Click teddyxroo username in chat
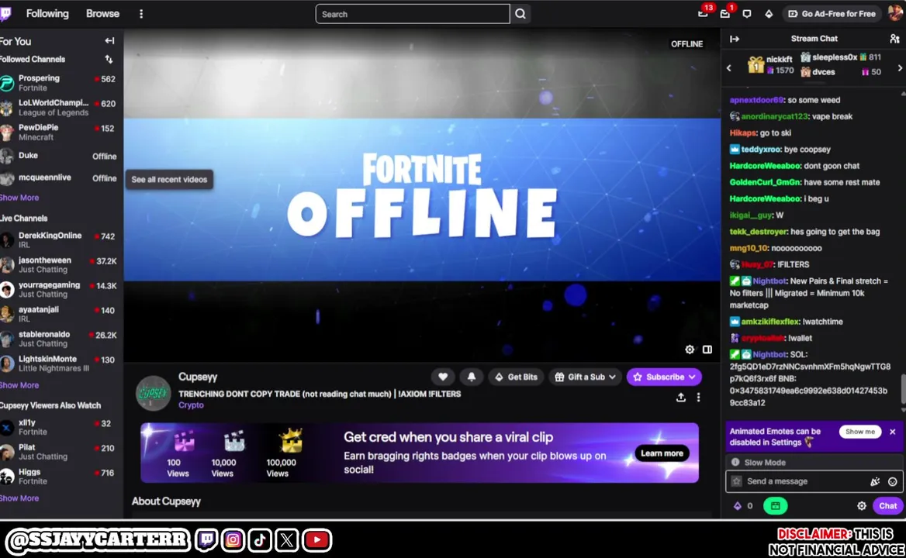Viewport: 906px width, 558px height. click(x=761, y=150)
